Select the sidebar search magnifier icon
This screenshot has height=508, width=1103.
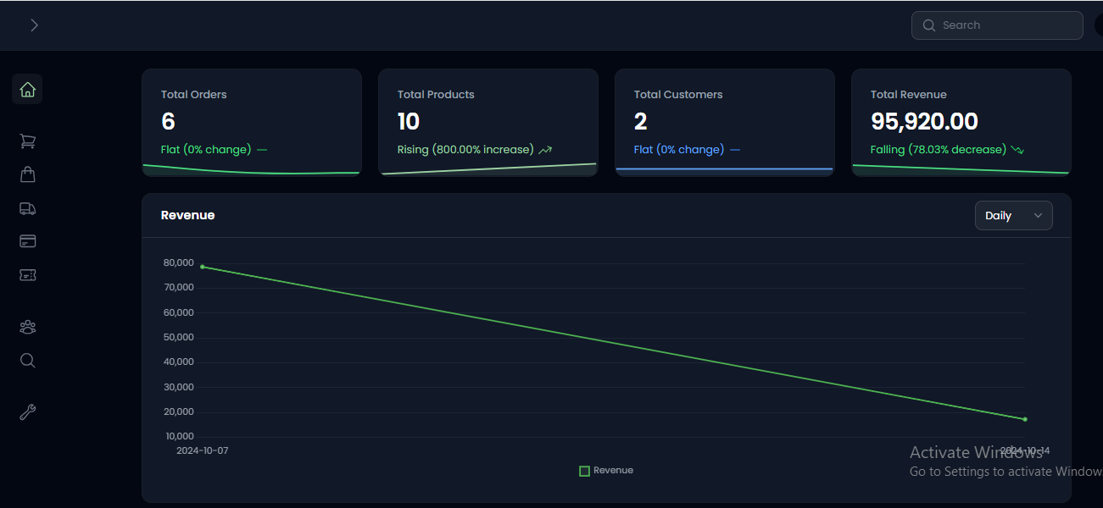27,361
